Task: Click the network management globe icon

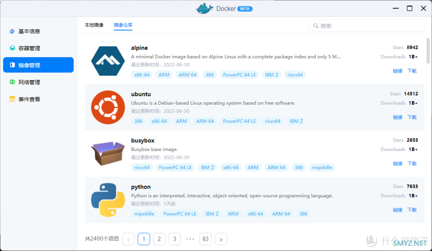Action: tap(12, 82)
